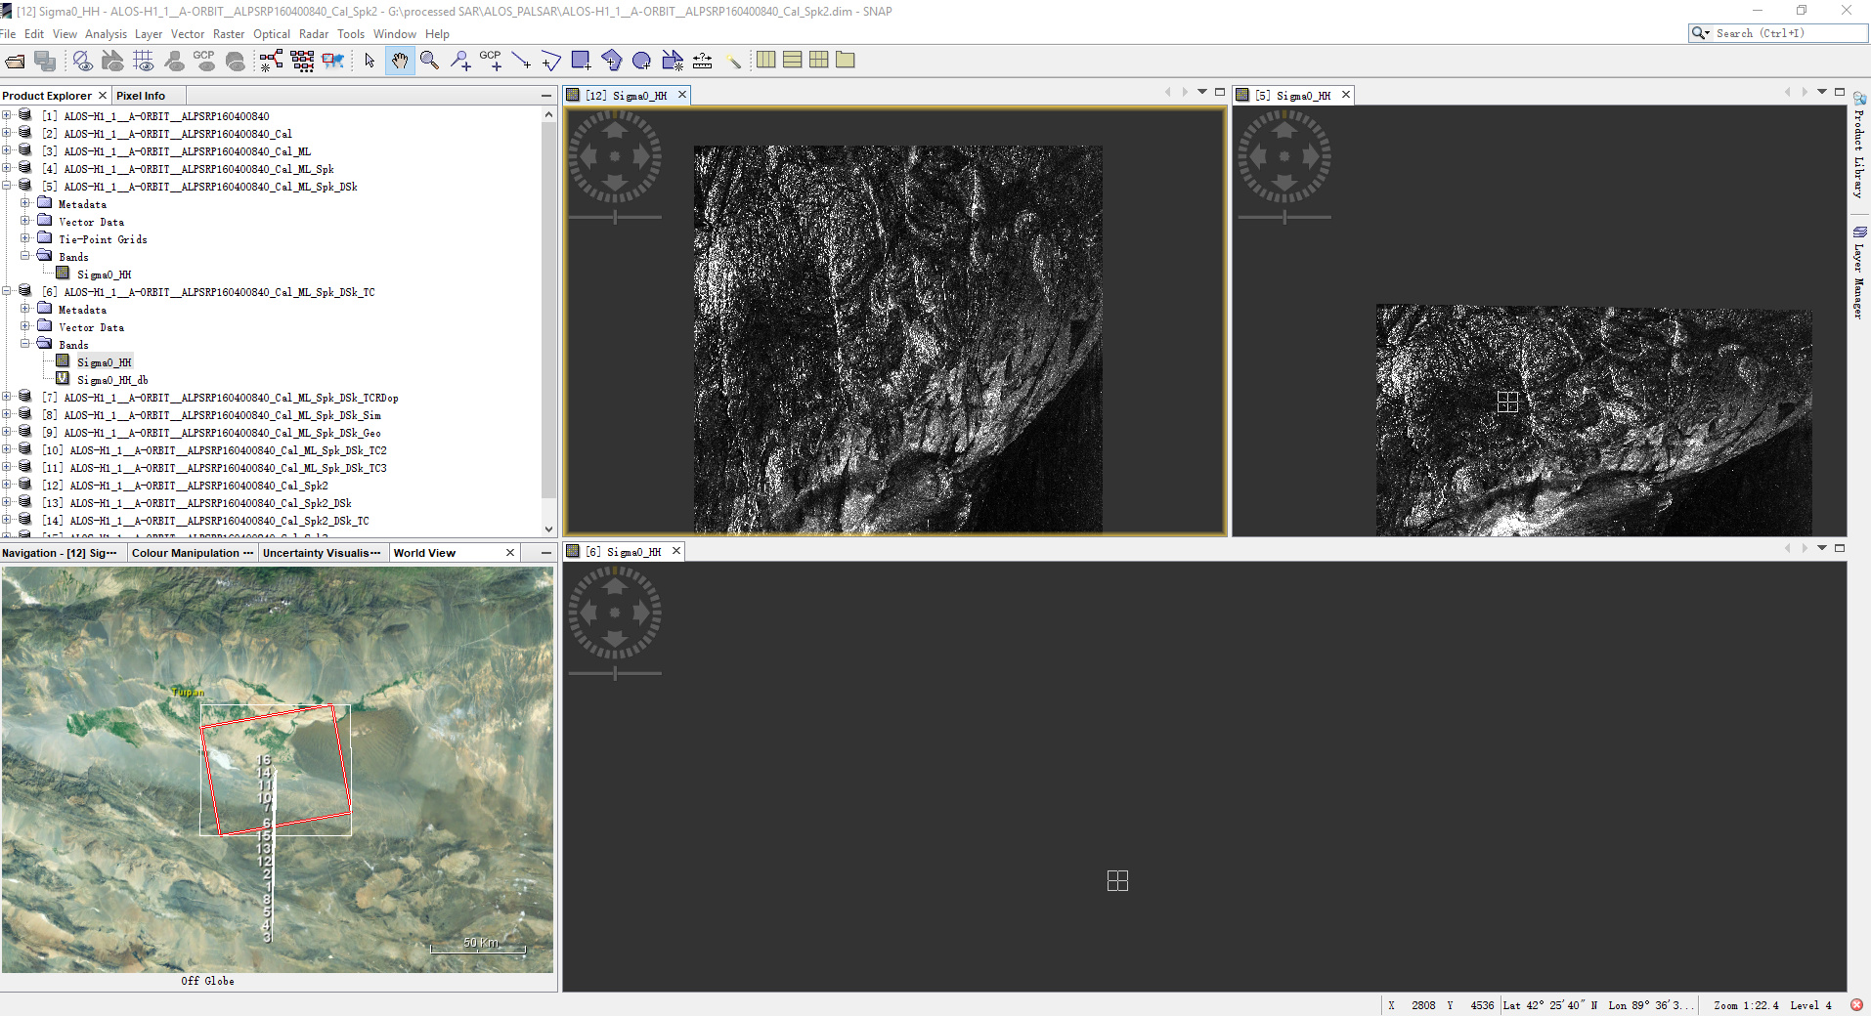This screenshot has height=1016, width=1871.
Task: Switch to the Pixel Info tab
Action: [141, 96]
